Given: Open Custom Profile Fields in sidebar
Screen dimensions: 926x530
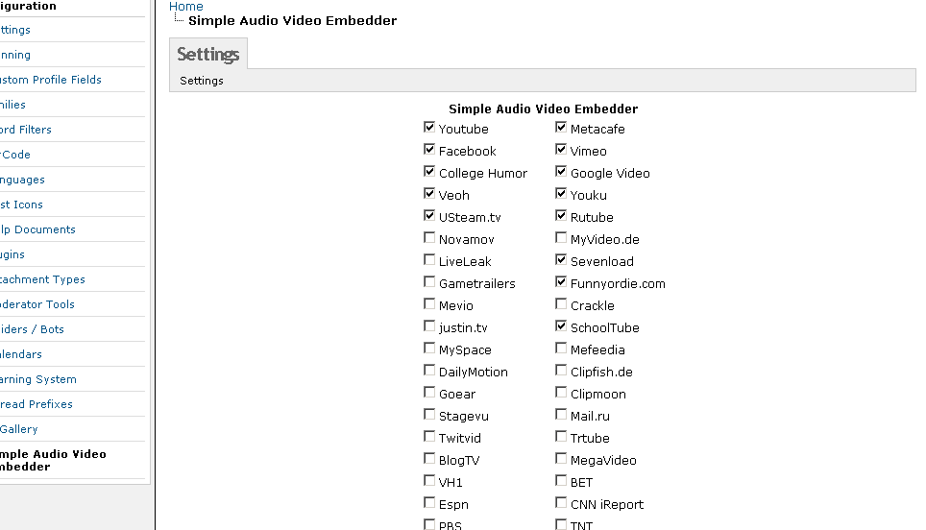Looking at the screenshot, I should click(x=50, y=80).
